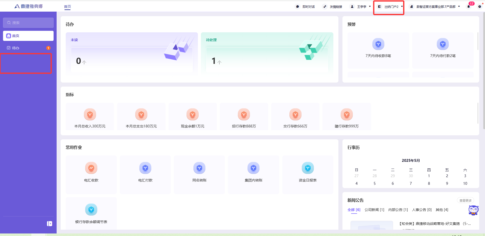This screenshot has width=485, height=236.
Task: Open the news article thumbnail image
Action: pos(372,225)
